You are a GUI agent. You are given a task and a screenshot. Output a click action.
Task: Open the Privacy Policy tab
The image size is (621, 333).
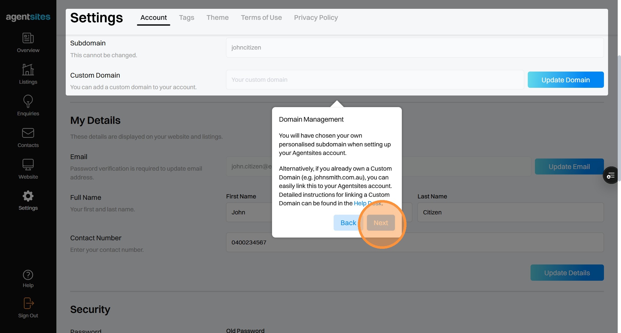(x=316, y=18)
